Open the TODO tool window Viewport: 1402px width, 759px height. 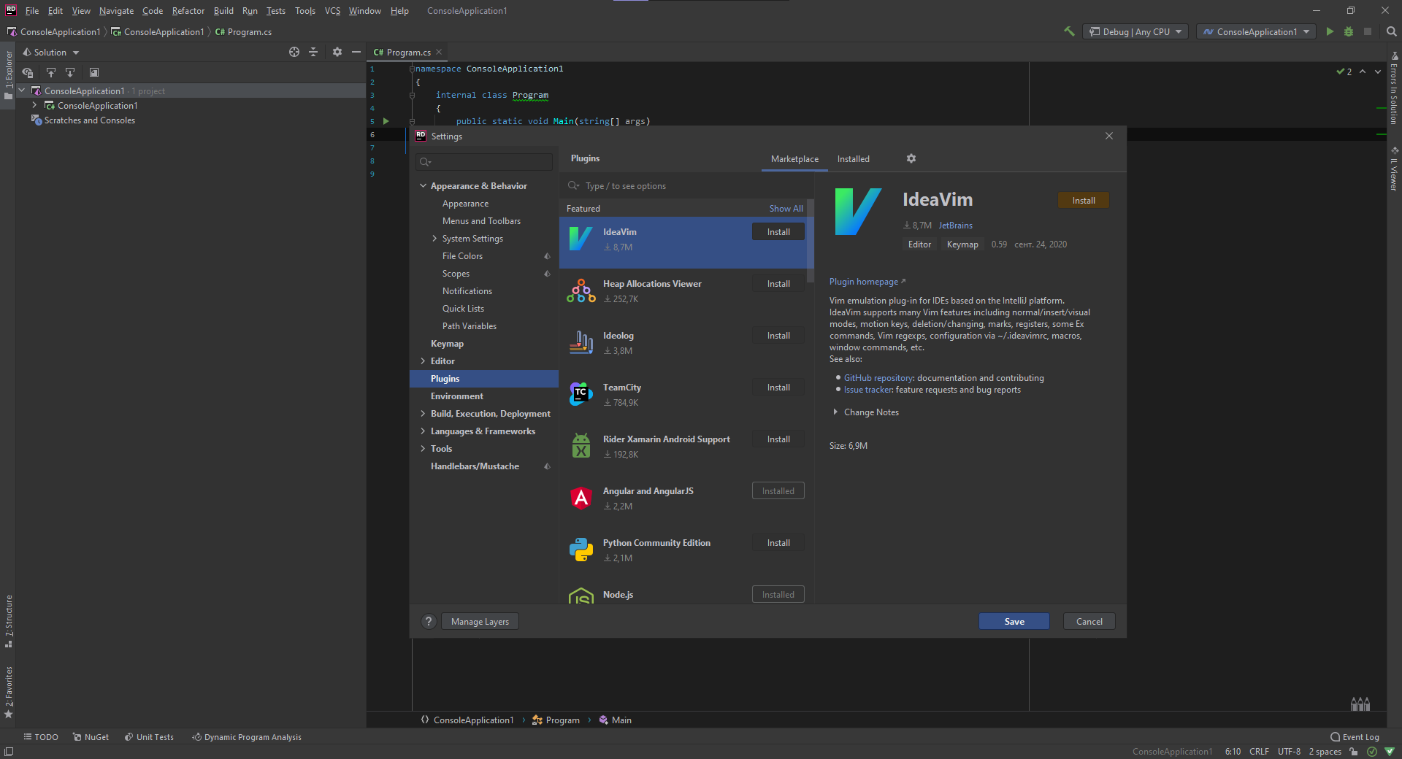(41, 737)
